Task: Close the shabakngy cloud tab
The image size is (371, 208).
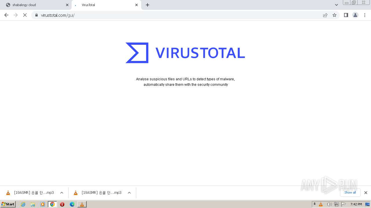Action: click(x=67, y=5)
